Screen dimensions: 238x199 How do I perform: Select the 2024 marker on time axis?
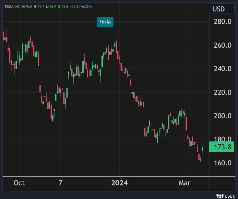coord(119,183)
